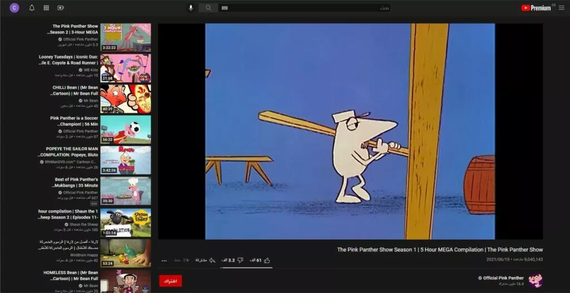
Task: Open the Pink Panther Soccer Champion thumbnail
Action: (125, 130)
